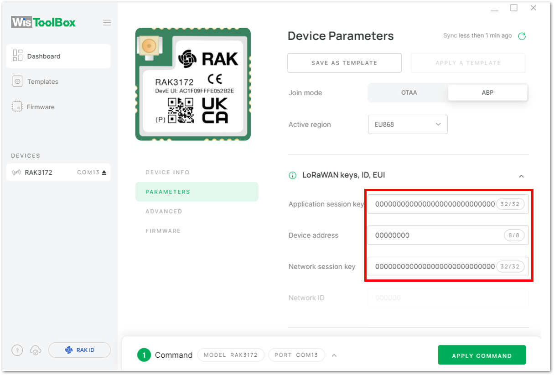Viewport: 554px width, 375px height.
Task: Click the Network ID field
Action: 448,298
